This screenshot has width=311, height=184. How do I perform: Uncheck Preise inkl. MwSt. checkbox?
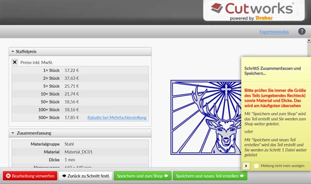(15, 62)
